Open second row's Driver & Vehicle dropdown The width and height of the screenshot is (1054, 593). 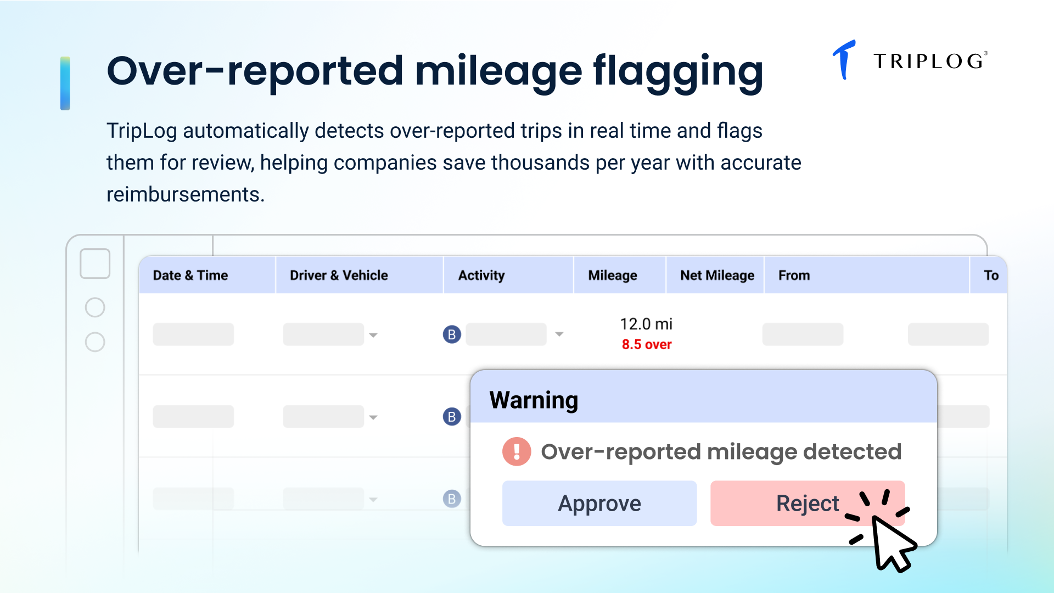click(x=373, y=417)
